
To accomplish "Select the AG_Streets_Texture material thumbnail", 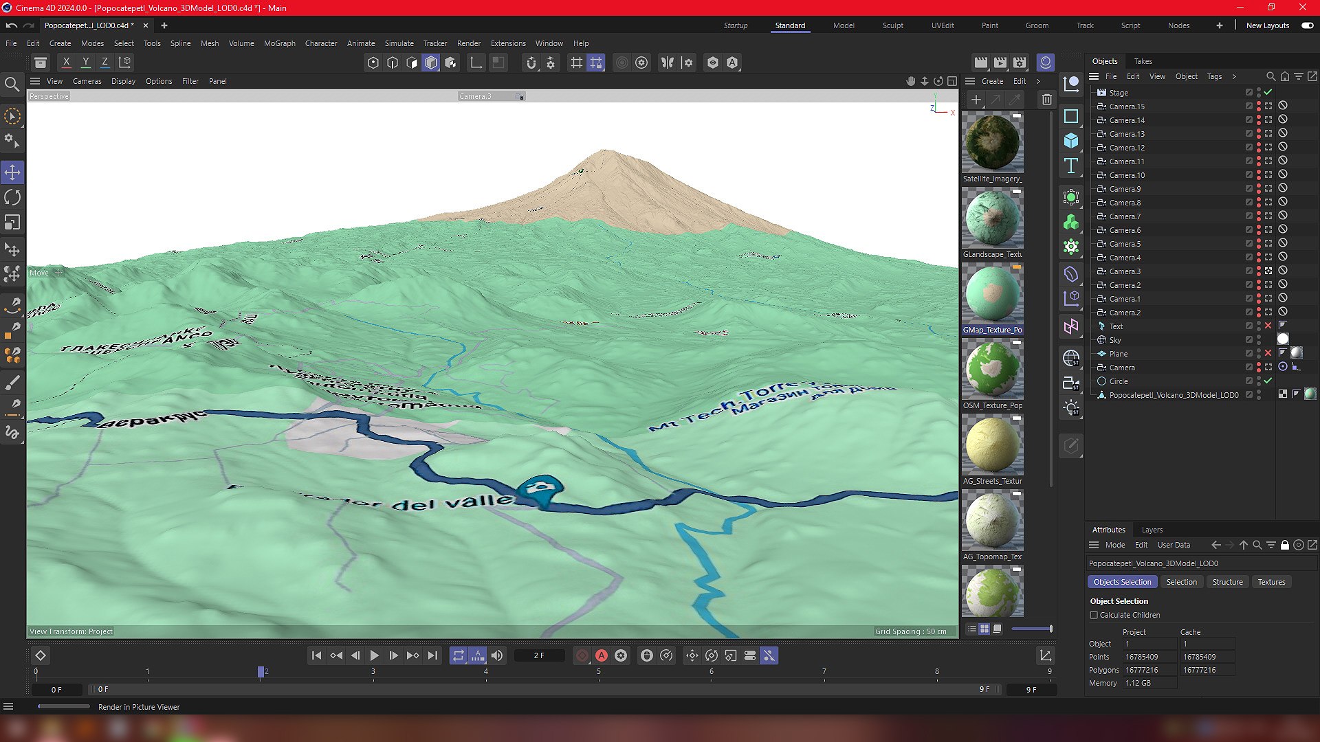I will pyautogui.click(x=992, y=445).
